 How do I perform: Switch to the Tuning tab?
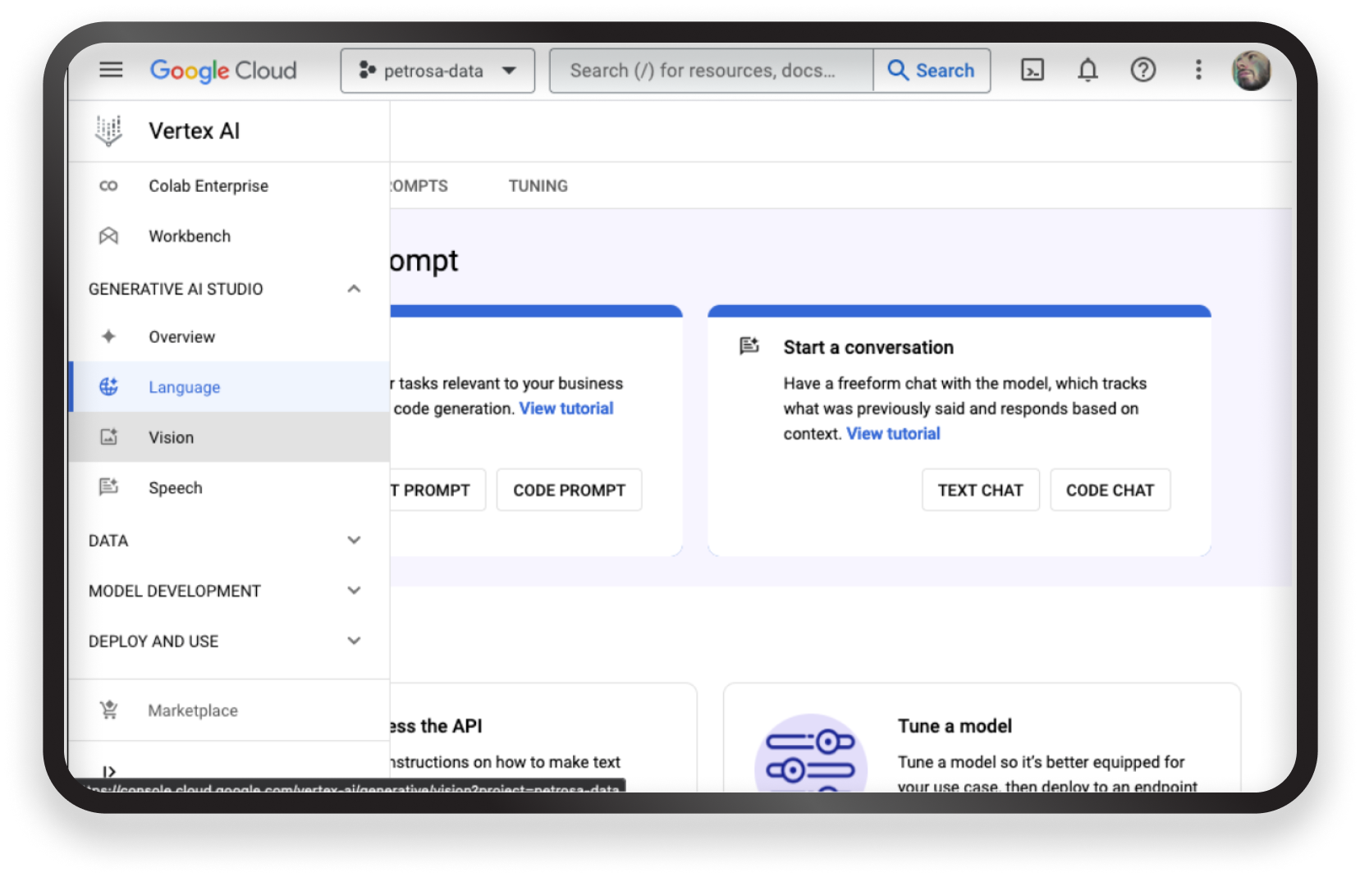[x=538, y=186]
